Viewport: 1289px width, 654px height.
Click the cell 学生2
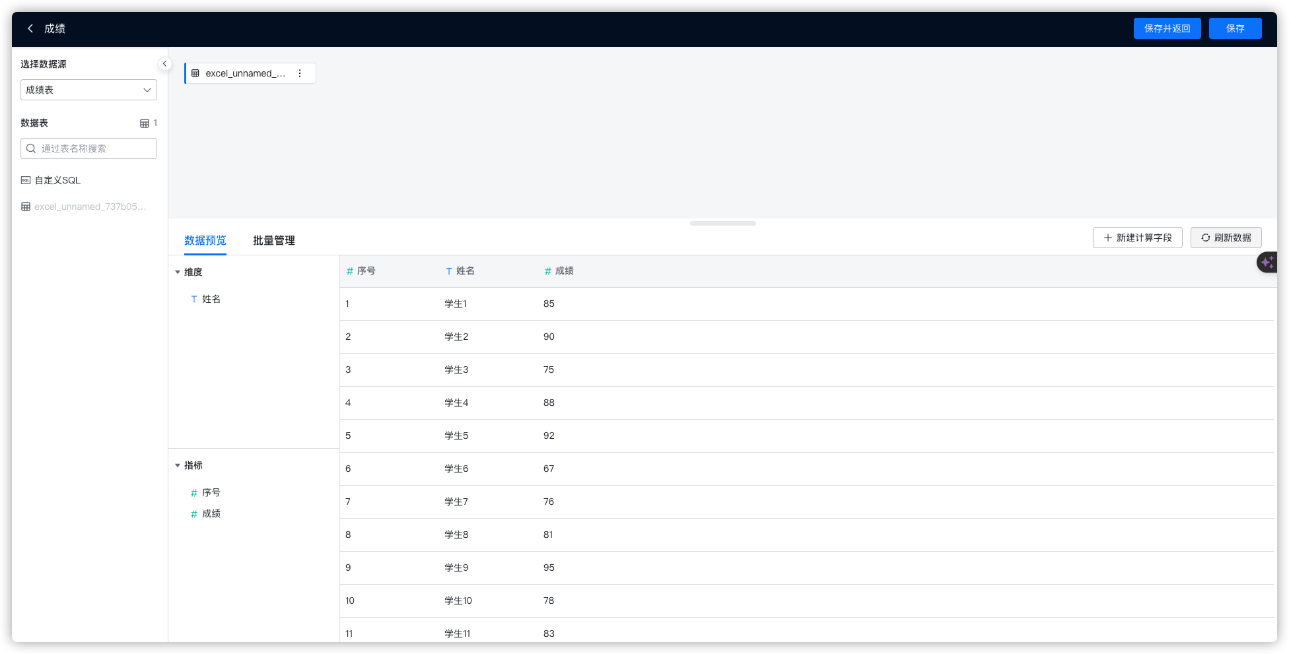pyautogui.click(x=456, y=337)
